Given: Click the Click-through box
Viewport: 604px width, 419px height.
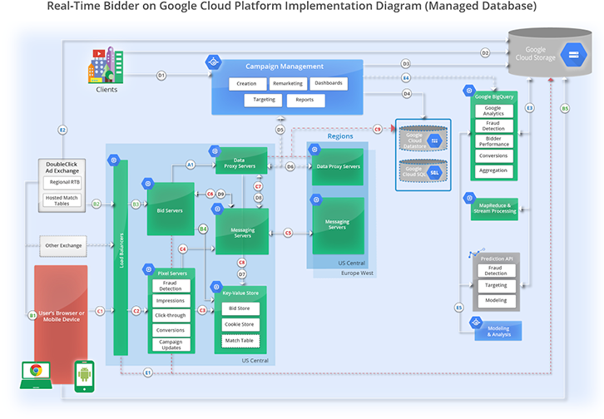Looking at the screenshot, I should [x=171, y=316].
